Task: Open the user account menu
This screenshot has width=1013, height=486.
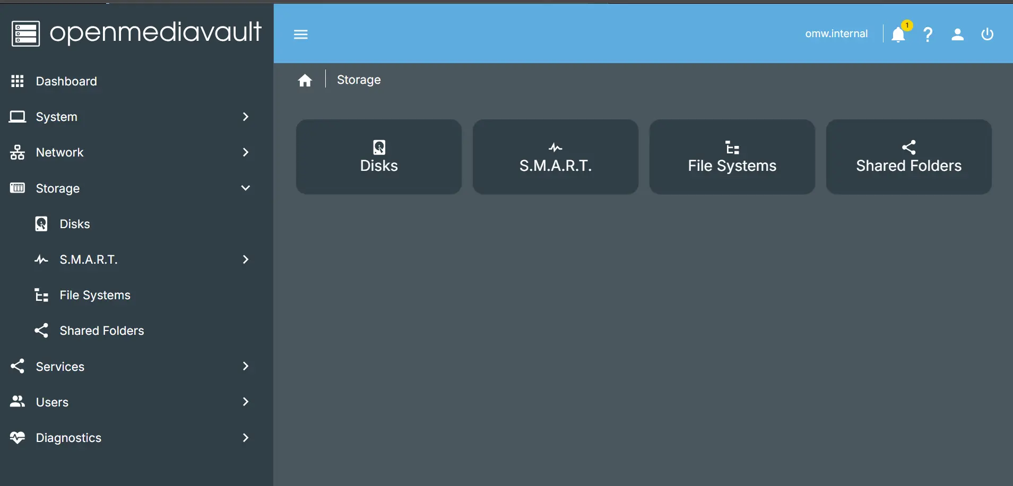Action: click(957, 34)
